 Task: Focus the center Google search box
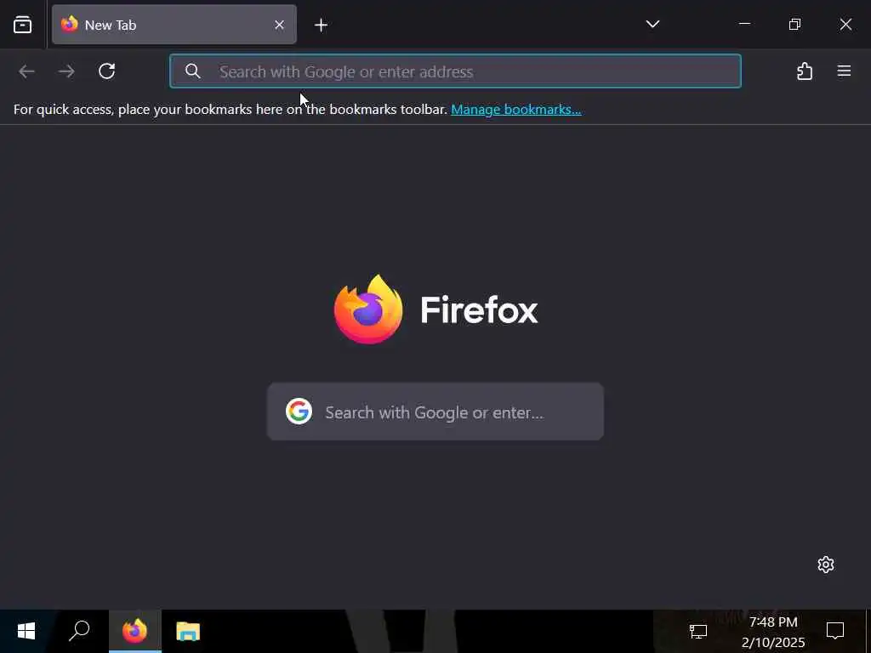435,412
